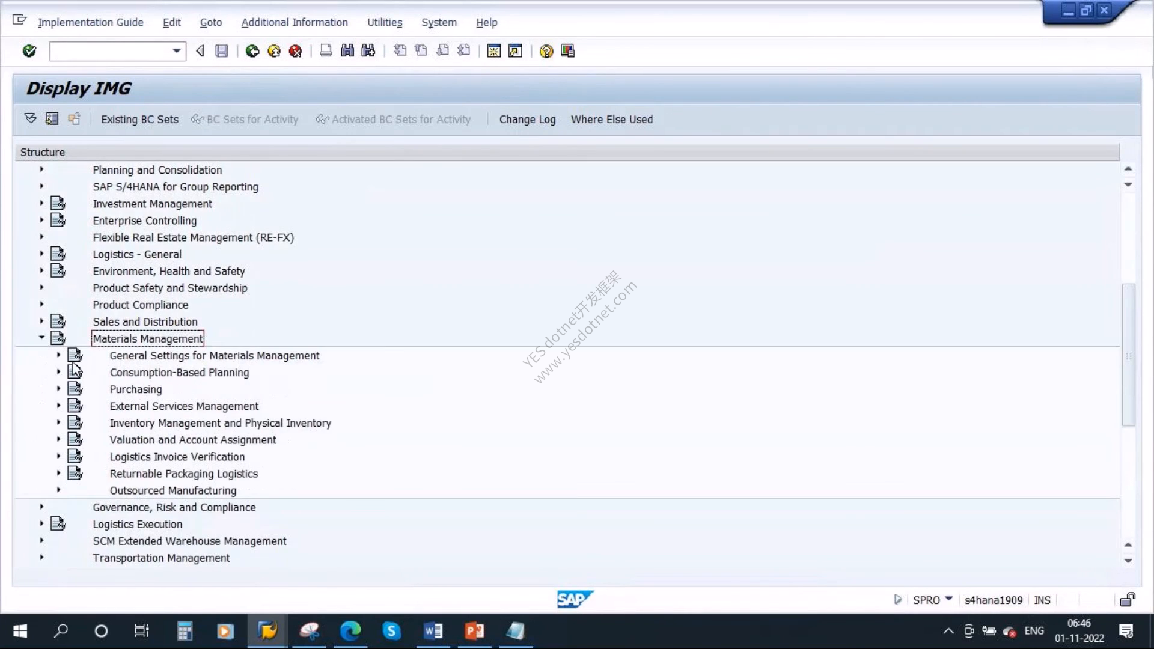
Task: Click the binoculars Find icon
Action: (x=347, y=51)
